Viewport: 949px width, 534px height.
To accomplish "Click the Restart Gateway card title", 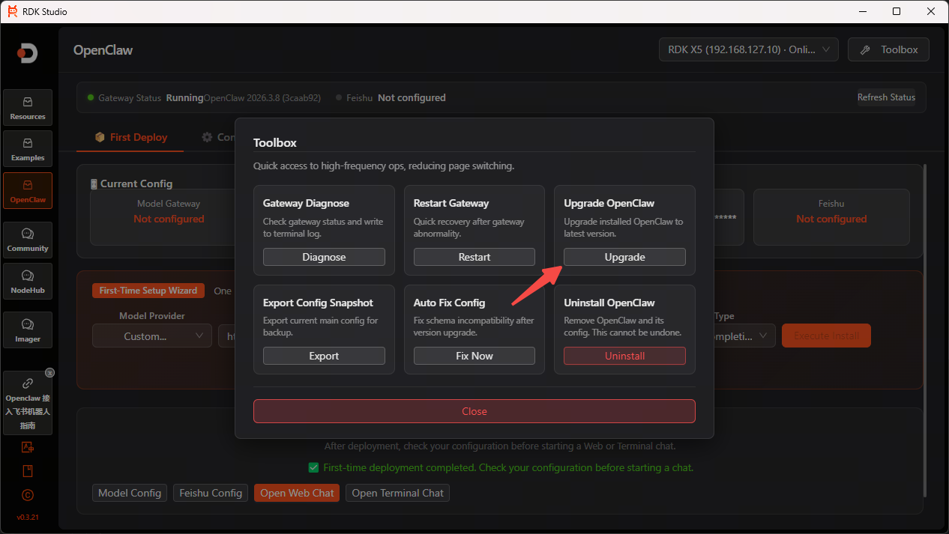I will pos(451,203).
